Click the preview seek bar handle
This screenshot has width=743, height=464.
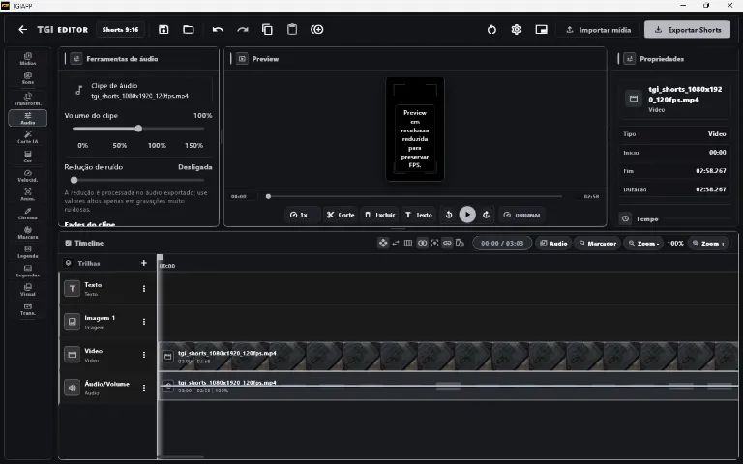[268, 196]
